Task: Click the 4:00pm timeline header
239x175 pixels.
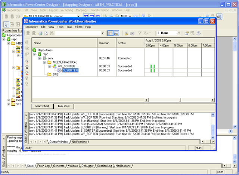Action: click(x=166, y=46)
